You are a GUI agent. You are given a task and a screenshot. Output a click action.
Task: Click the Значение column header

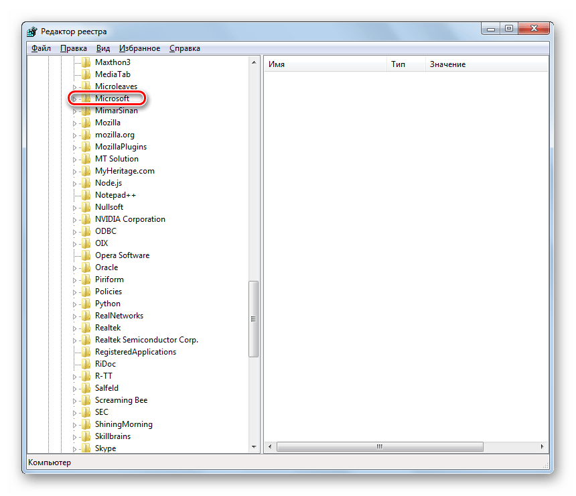pos(447,64)
